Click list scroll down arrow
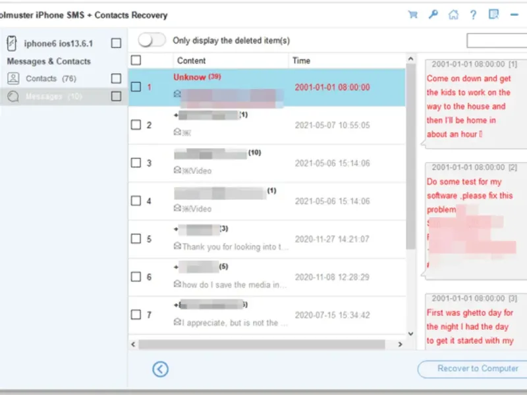This screenshot has width=527, height=395. tap(410, 334)
